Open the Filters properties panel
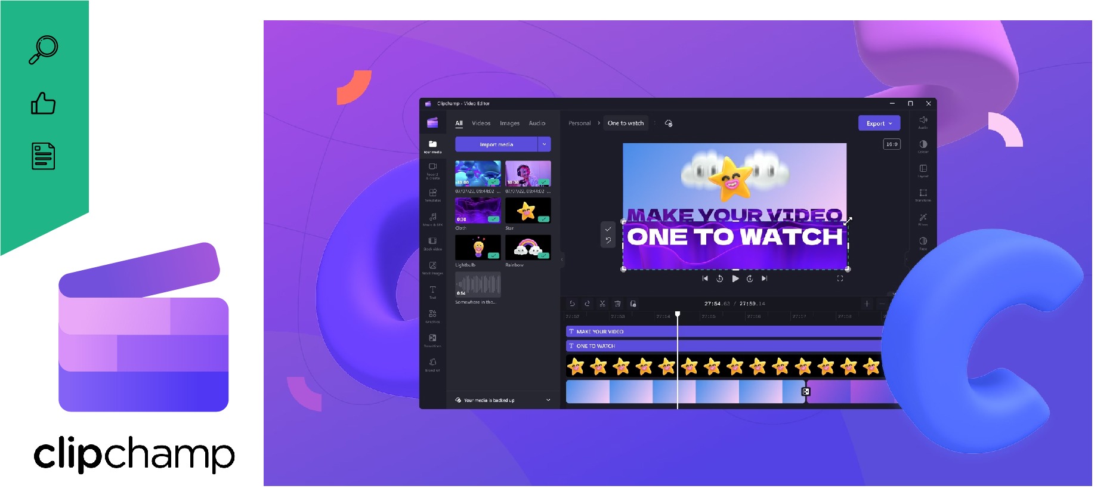The width and height of the screenshot is (1119, 498). point(923,219)
